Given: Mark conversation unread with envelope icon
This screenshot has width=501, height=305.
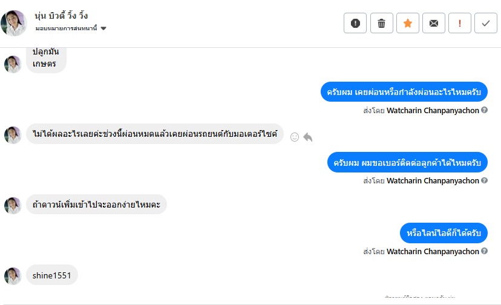Looking at the screenshot, I should (x=434, y=23).
